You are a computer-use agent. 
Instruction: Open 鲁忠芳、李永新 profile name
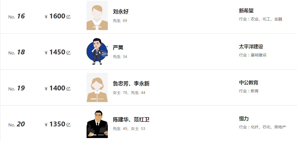coord(131,84)
